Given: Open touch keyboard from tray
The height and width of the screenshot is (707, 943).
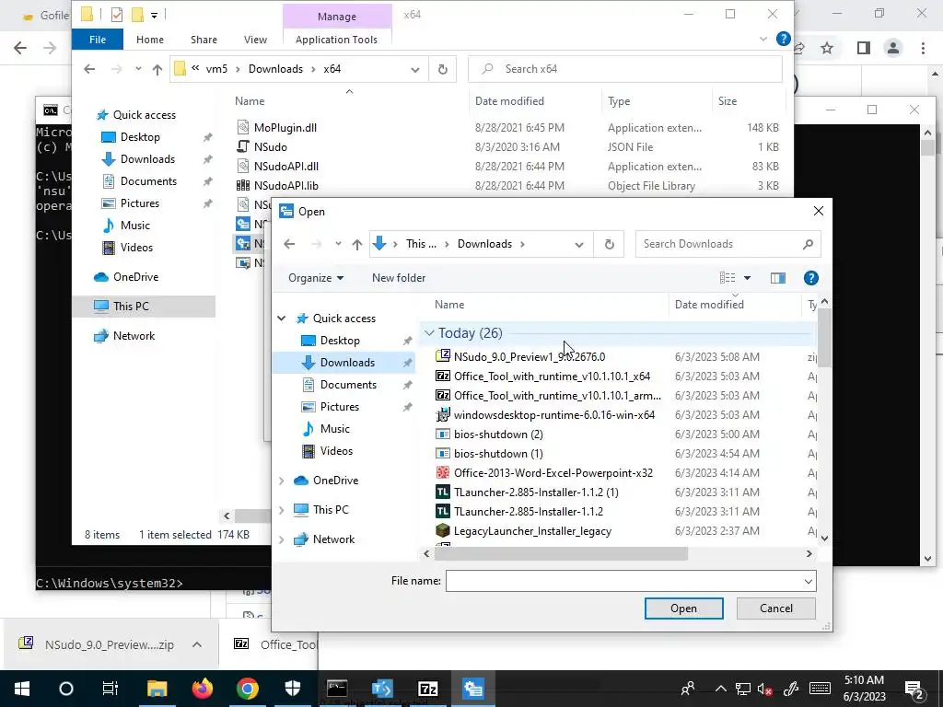Looking at the screenshot, I should coord(819,689).
